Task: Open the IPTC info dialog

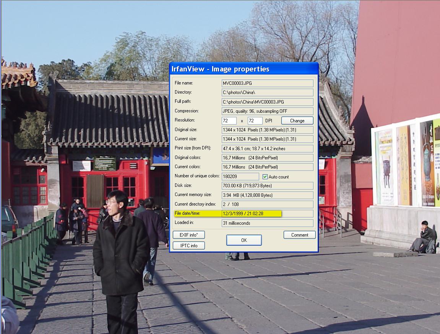Action: [x=188, y=246]
